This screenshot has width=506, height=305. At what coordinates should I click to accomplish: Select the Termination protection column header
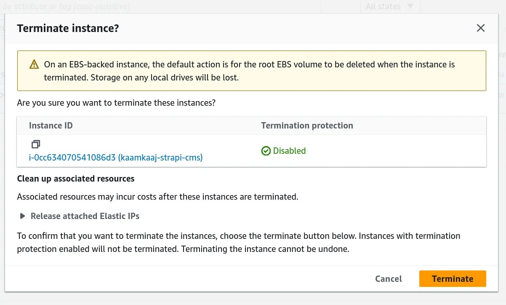point(307,125)
